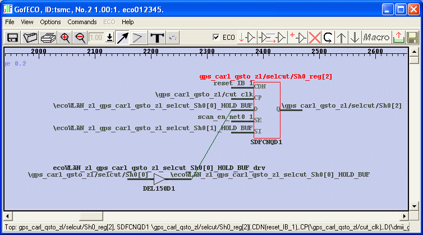Click the Open file folder icon
Image resolution: width=423 pixels, height=235 pixels.
pyautogui.click(x=30, y=38)
